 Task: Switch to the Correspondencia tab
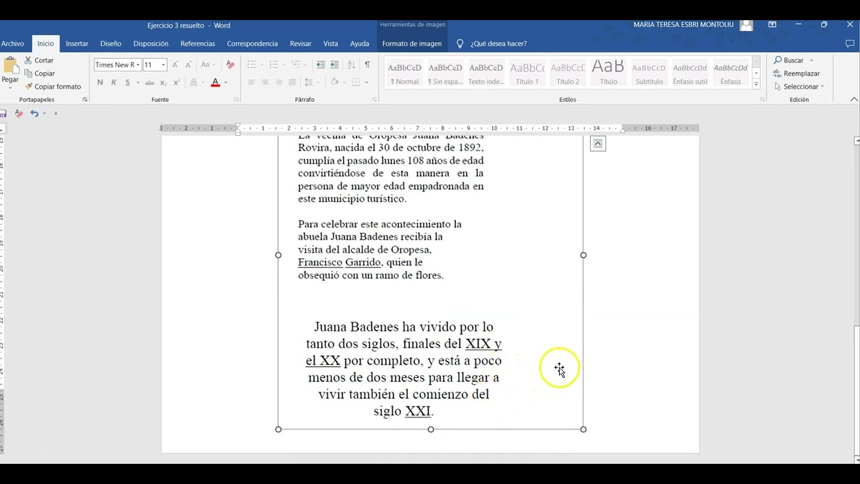(252, 44)
